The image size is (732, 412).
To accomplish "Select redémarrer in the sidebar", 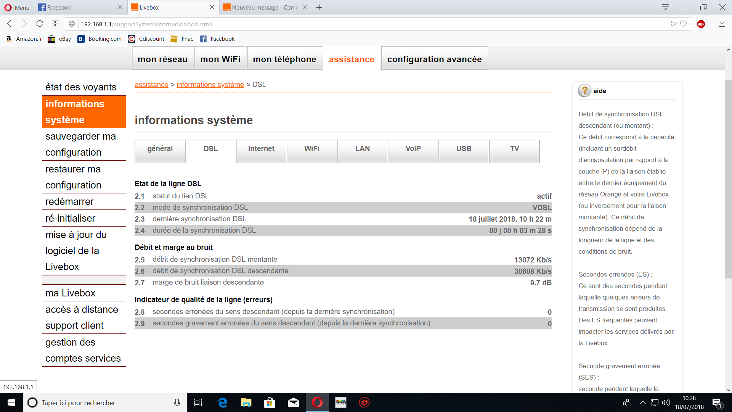I will [69, 201].
